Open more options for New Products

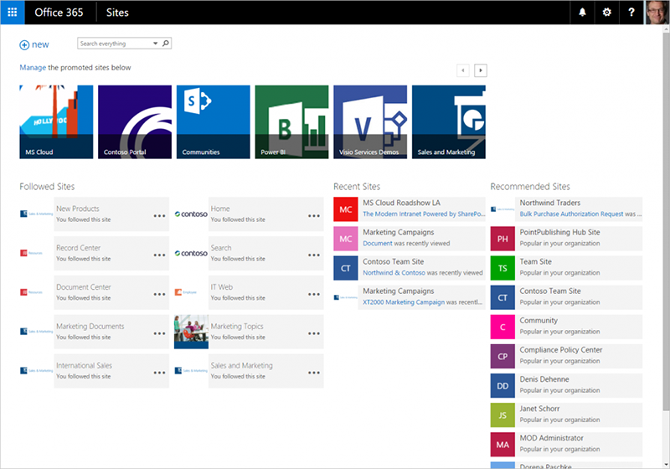tap(159, 216)
